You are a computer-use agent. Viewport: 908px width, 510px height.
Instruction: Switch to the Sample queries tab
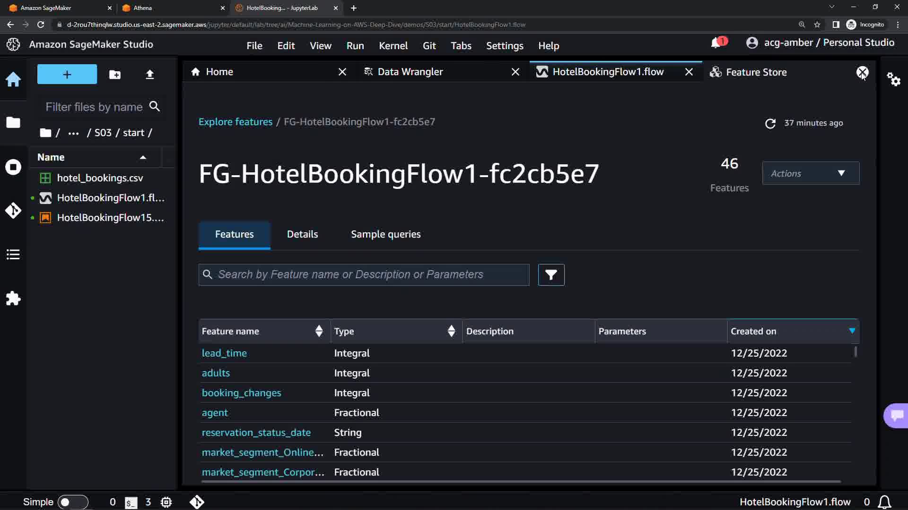[385, 234]
